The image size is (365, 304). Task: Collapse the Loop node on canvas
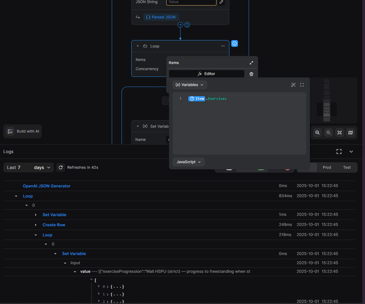(x=138, y=46)
